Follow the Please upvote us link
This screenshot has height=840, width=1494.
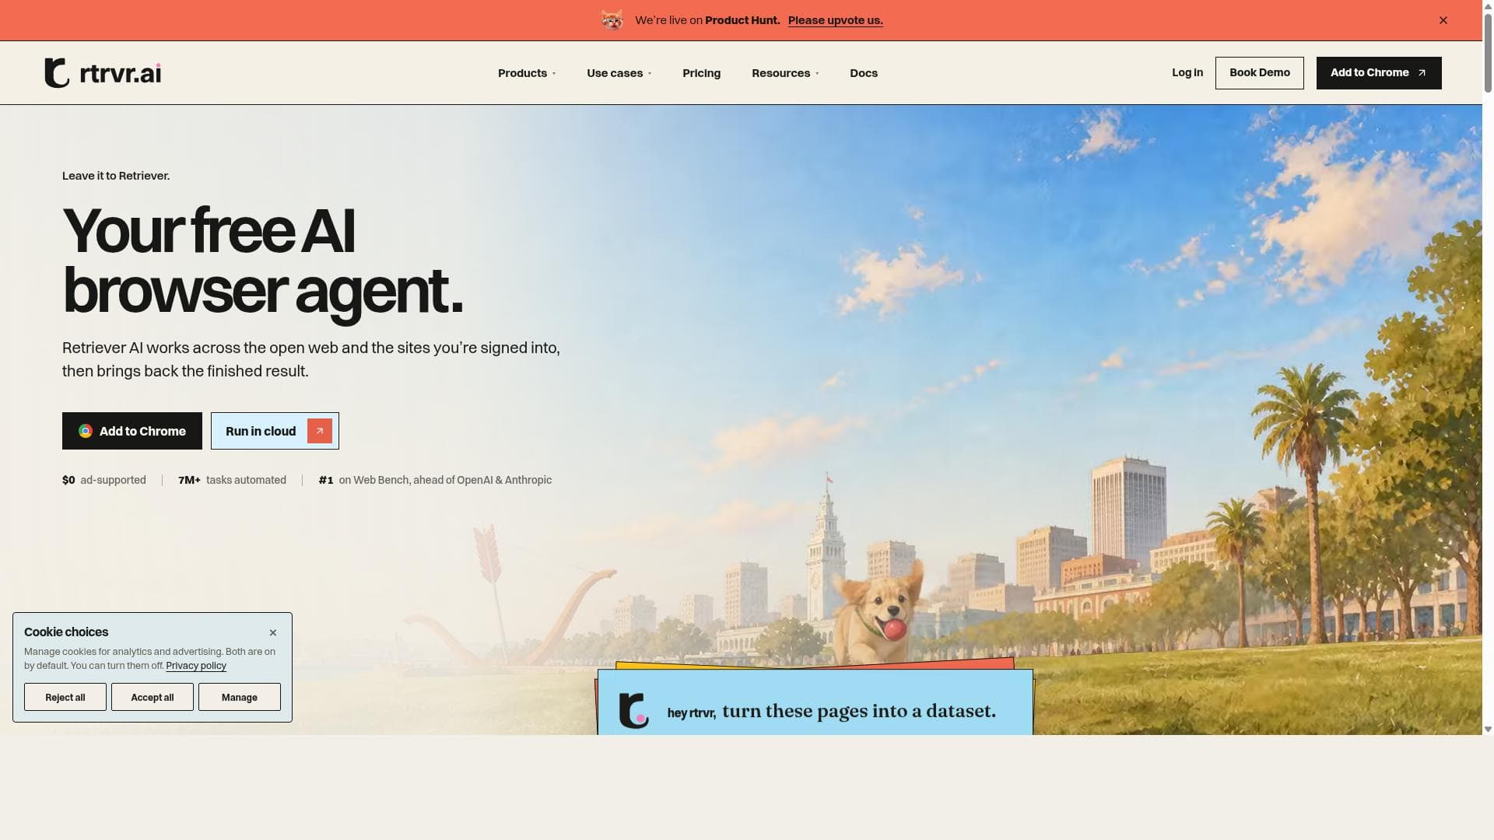[835, 20]
